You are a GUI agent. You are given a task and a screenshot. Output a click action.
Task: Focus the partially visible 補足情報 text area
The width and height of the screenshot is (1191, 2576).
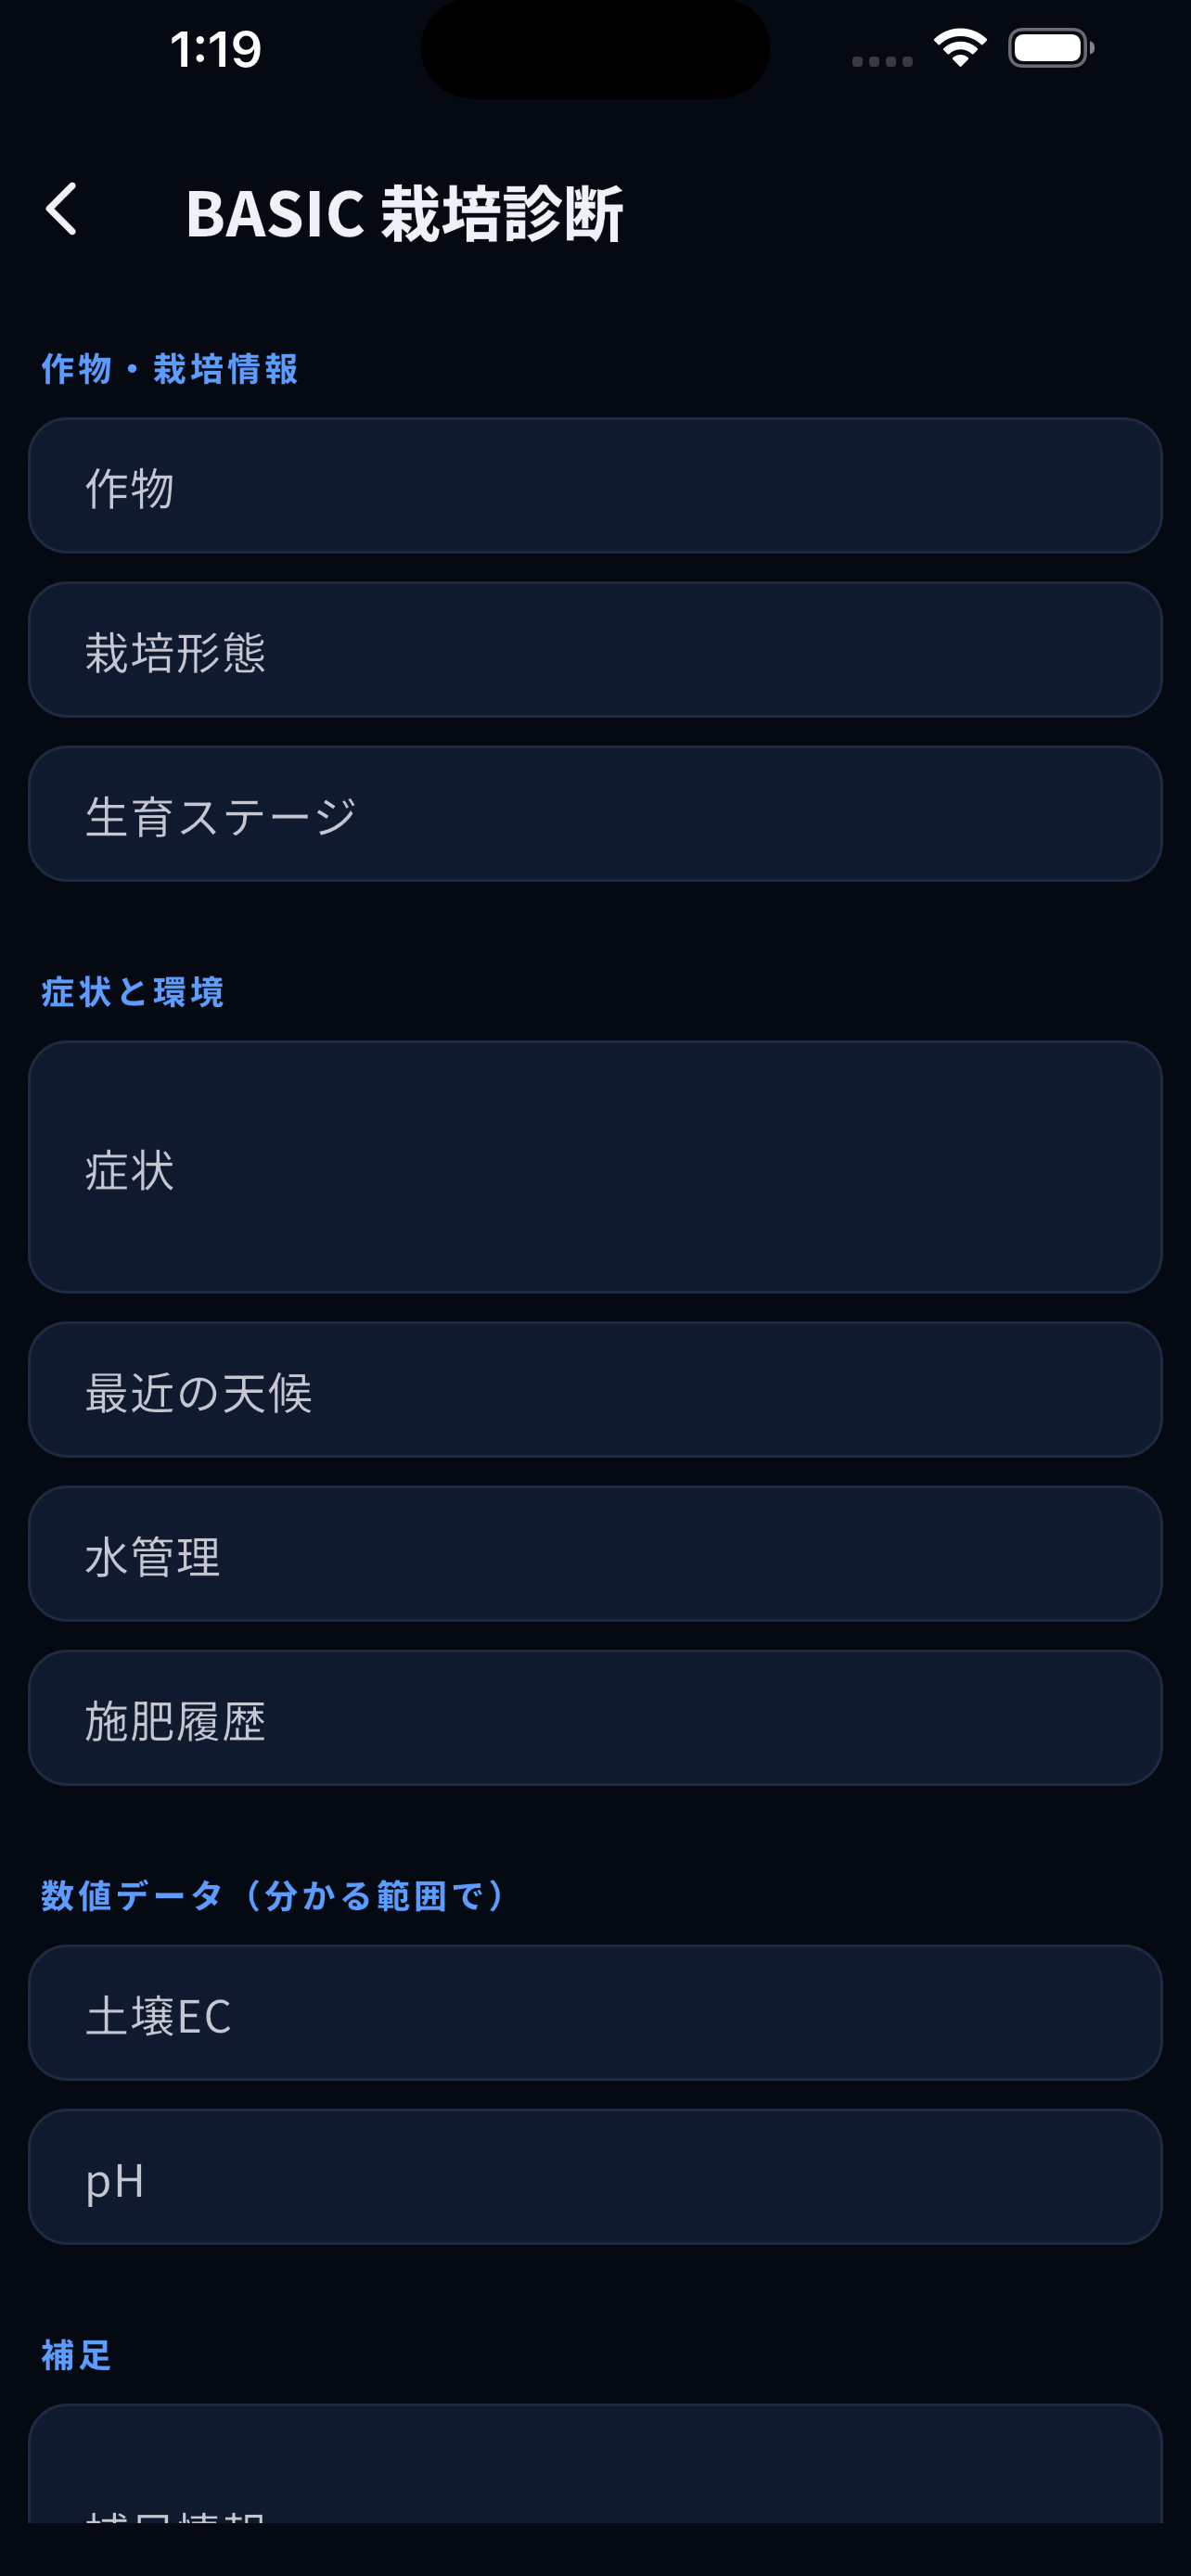pyautogui.click(x=595, y=2464)
